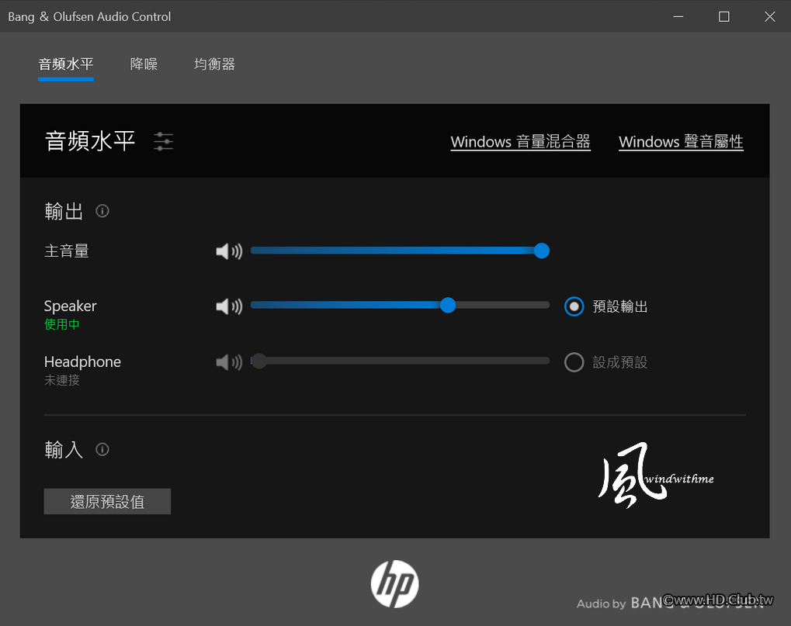Switch to the 降噪 tab

coord(144,64)
